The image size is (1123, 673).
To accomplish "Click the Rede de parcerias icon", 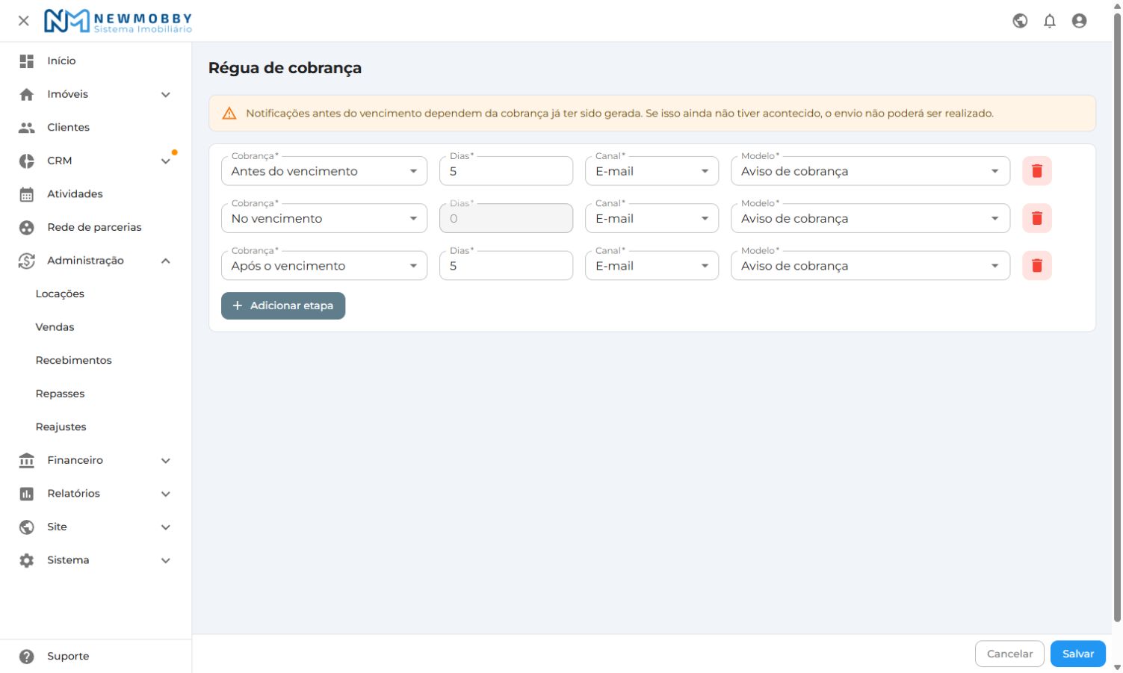I will click(27, 228).
